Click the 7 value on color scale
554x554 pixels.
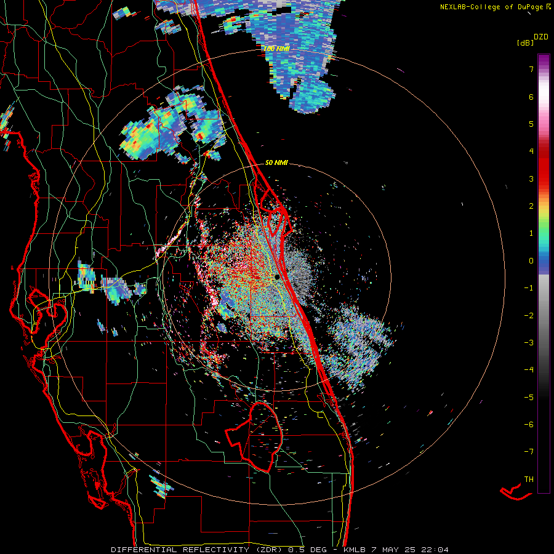pyautogui.click(x=531, y=69)
